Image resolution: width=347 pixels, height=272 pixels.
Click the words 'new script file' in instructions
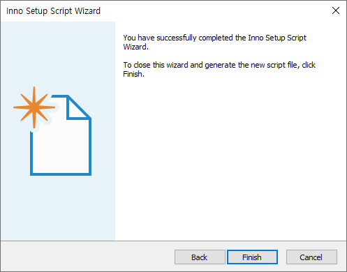tap(275, 65)
